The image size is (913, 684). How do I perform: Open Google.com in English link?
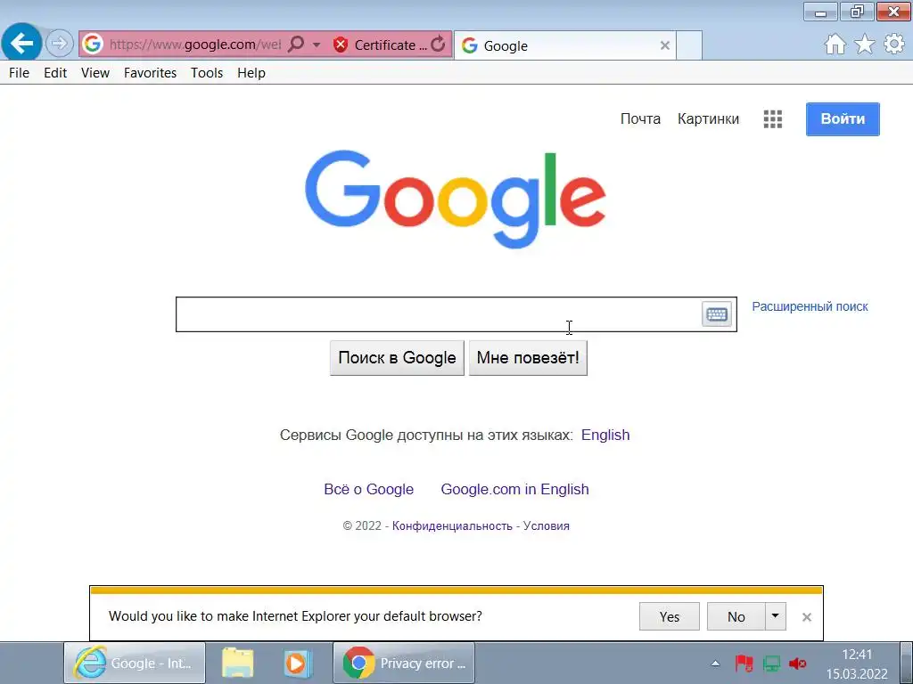(514, 489)
